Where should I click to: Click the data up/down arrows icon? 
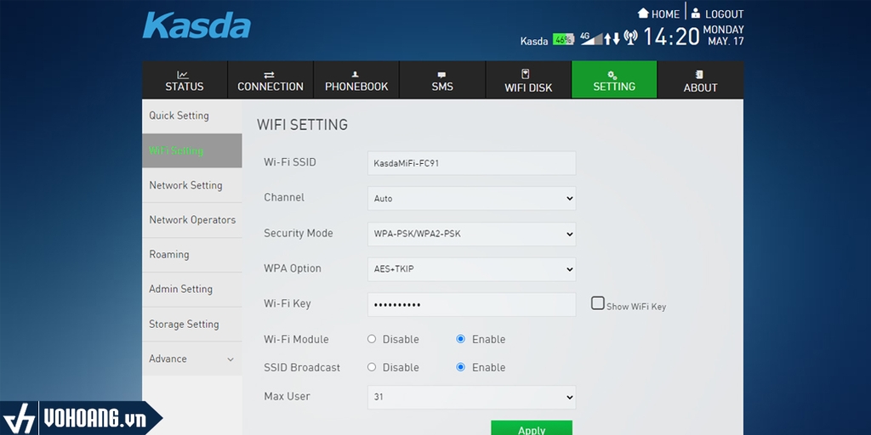[x=612, y=38]
